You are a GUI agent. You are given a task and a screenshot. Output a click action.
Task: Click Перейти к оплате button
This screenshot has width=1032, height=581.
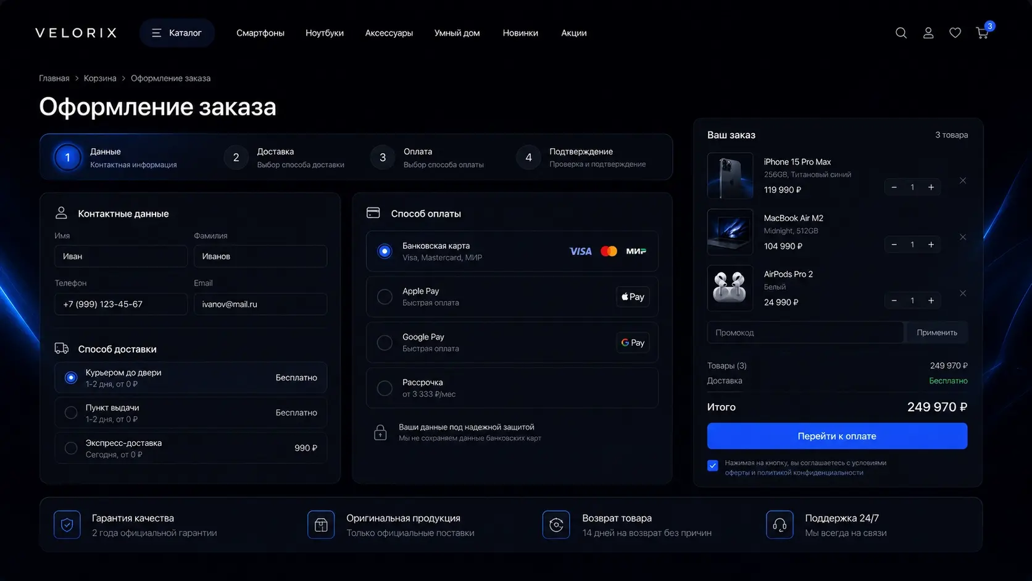pos(837,436)
